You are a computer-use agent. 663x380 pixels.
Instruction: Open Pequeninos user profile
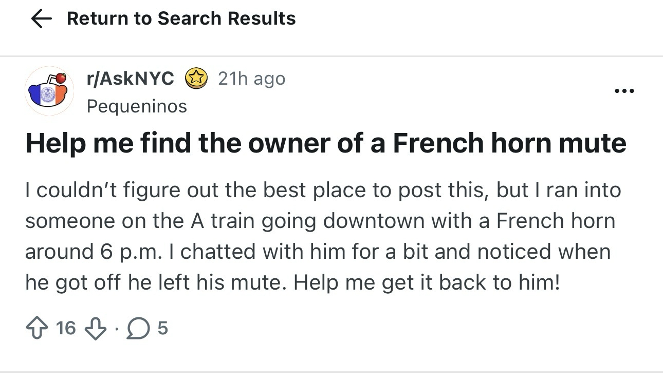[x=137, y=106]
